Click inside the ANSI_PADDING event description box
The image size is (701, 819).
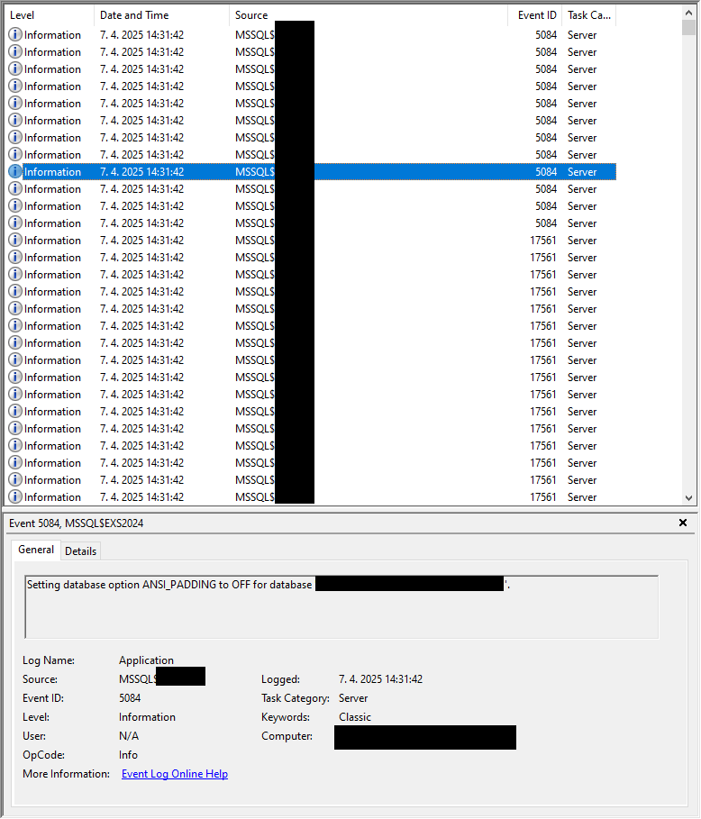pyautogui.click(x=341, y=607)
